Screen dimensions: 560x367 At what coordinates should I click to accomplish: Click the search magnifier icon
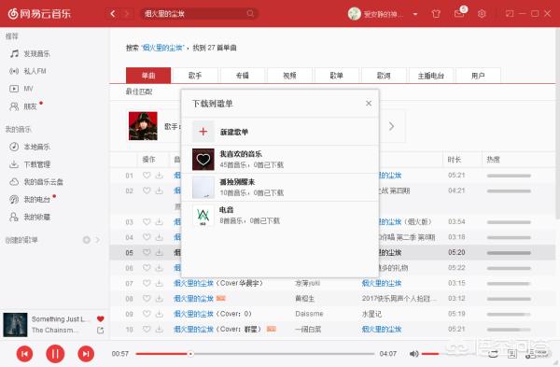point(250,14)
